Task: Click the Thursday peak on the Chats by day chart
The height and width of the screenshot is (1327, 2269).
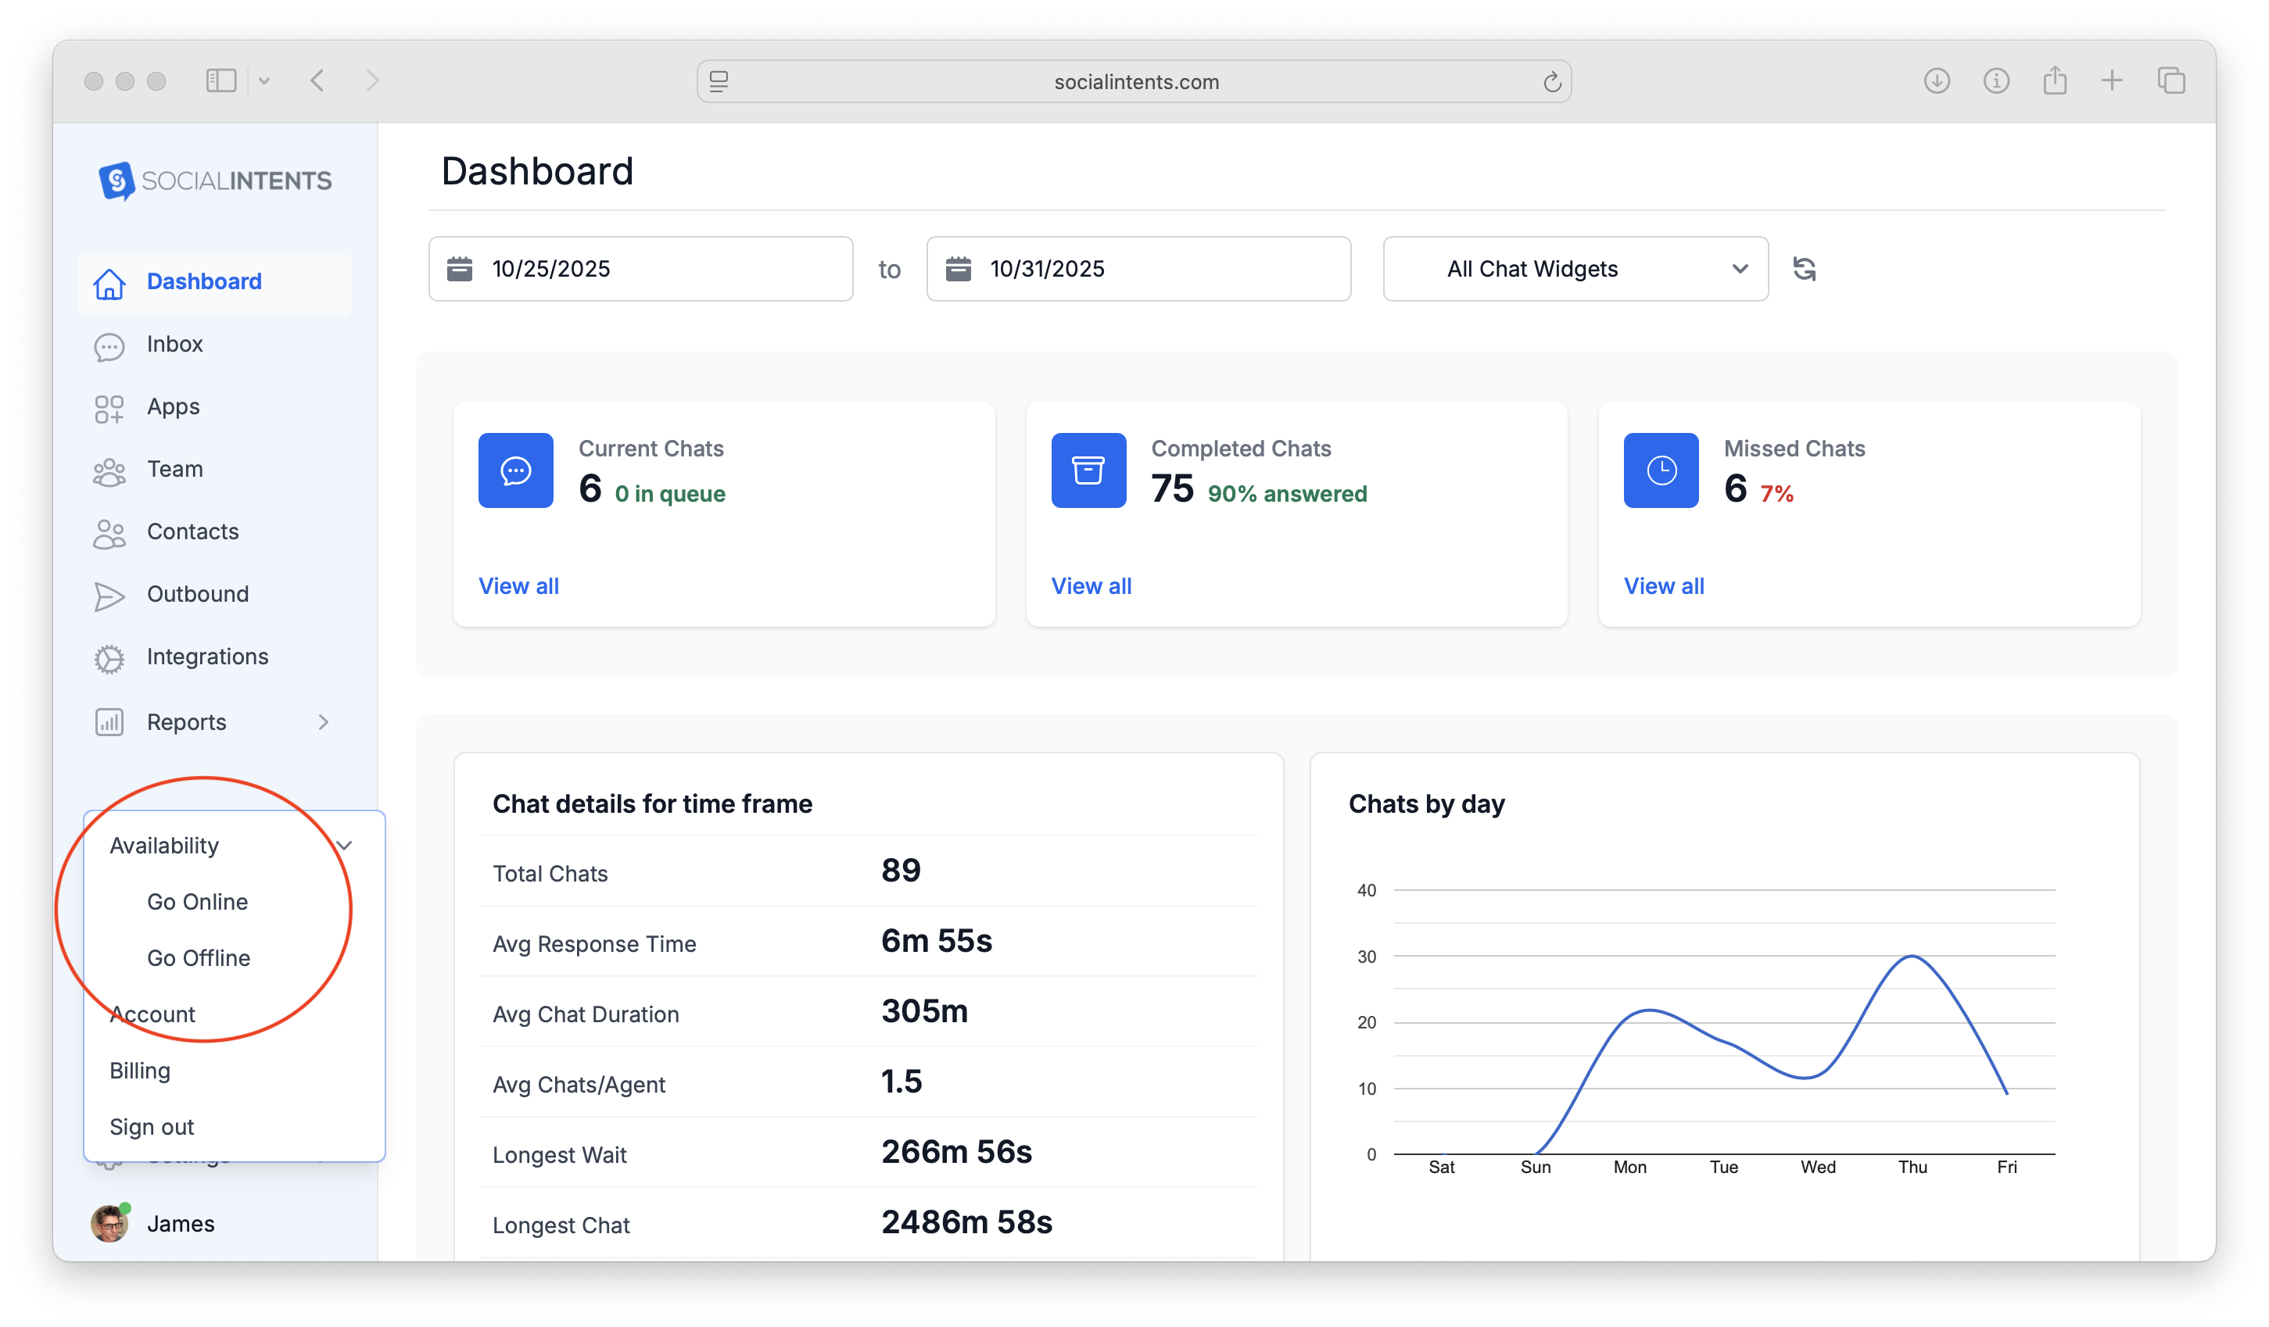Action: click(x=1911, y=956)
